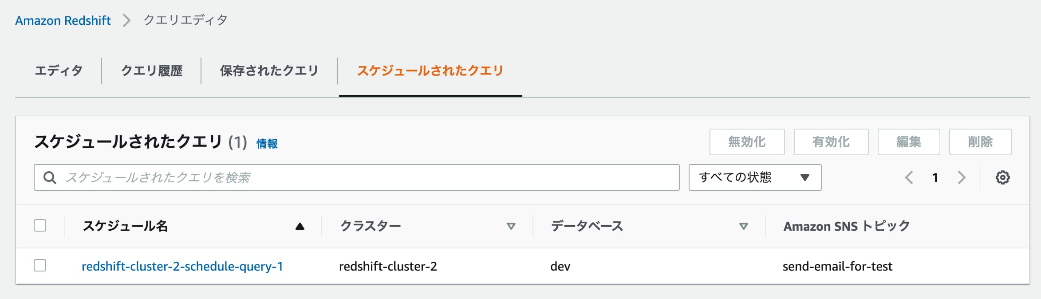Screen dimensions: 1041x299
Task: Click the Amazon Redshift breadcrumb arrow
Action: click(127, 20)
